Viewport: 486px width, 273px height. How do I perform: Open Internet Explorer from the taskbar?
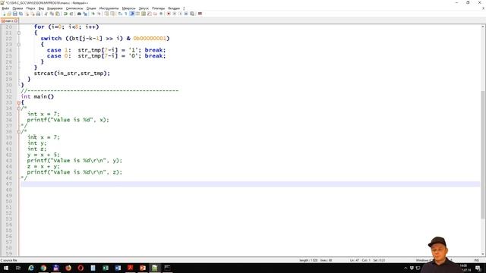pos(31,268)
